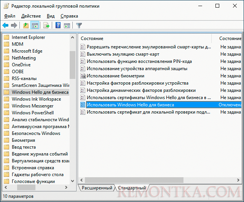
Task: Select Встроенная справка folder
Action: [x=33, y=168]
